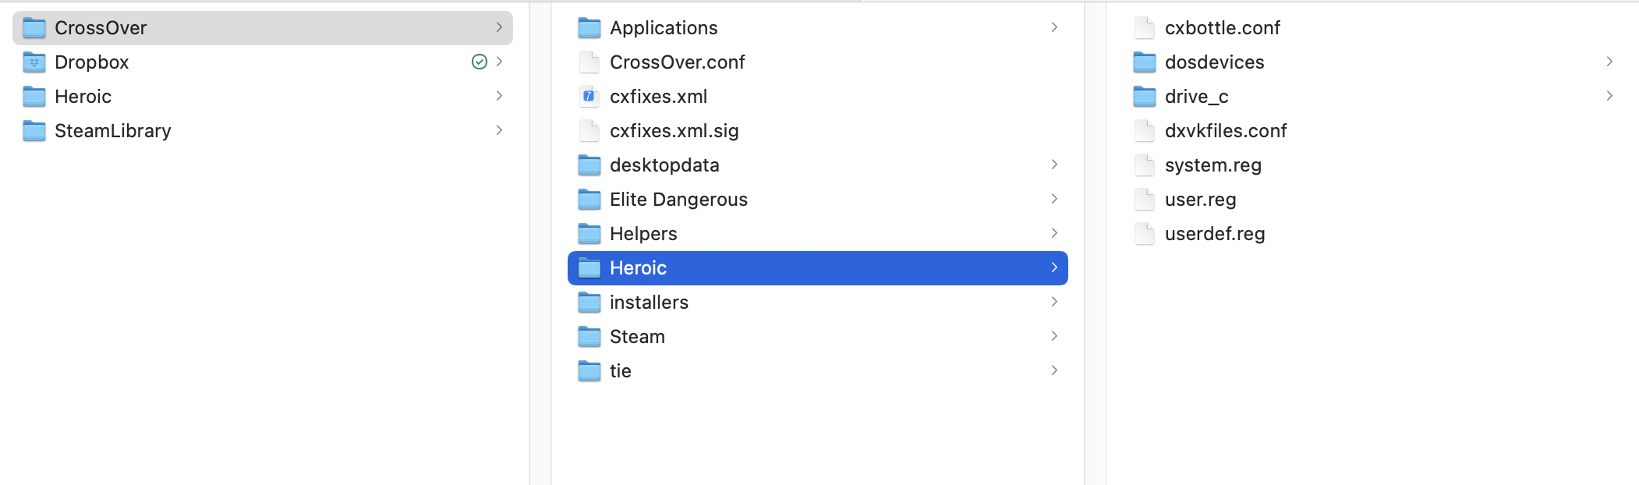The width and height of the screenshot is (1639, 485).
Task: Click the dosdevices folder icon
Action: pyautogui.click(x=1145, y=62)
